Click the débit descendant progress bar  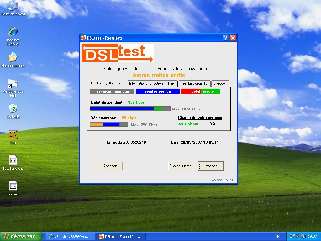(130, 109)
